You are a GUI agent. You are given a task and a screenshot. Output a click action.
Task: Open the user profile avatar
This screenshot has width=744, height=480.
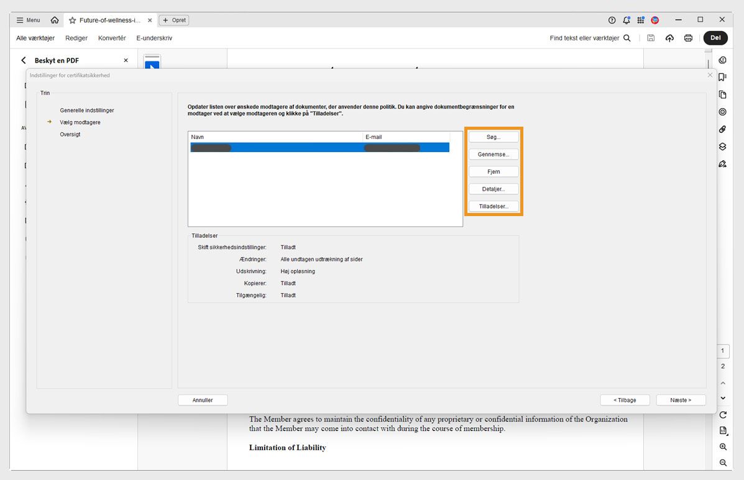coord(654,20)
